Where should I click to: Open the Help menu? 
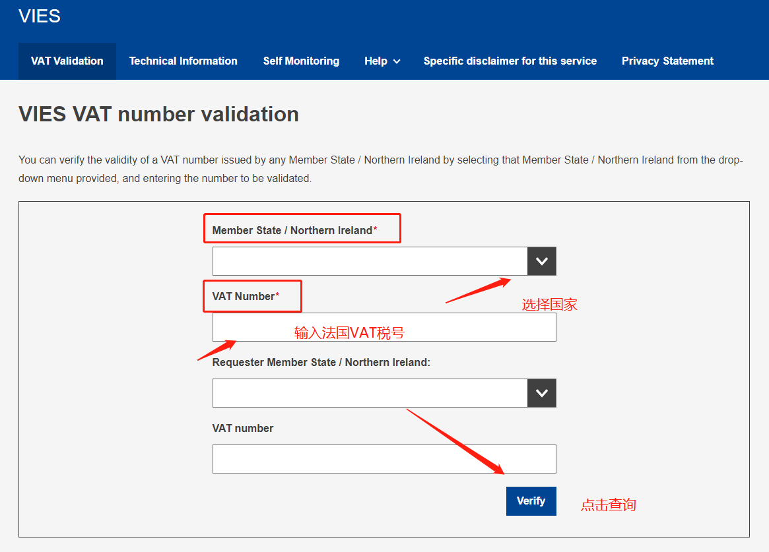pos(376,61)
